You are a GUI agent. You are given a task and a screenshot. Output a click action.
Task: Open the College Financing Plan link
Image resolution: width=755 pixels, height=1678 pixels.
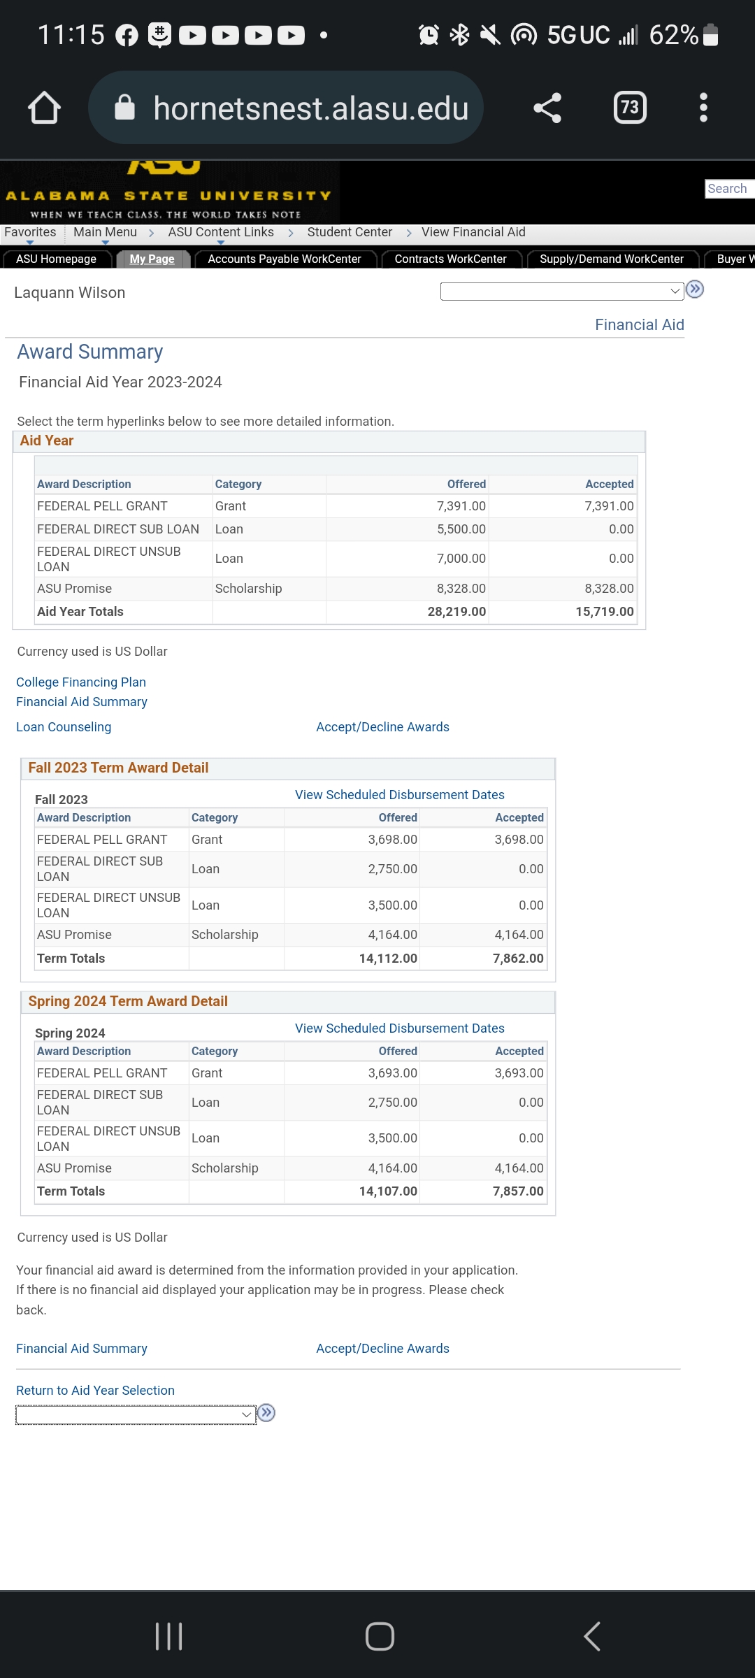(81, 682)
